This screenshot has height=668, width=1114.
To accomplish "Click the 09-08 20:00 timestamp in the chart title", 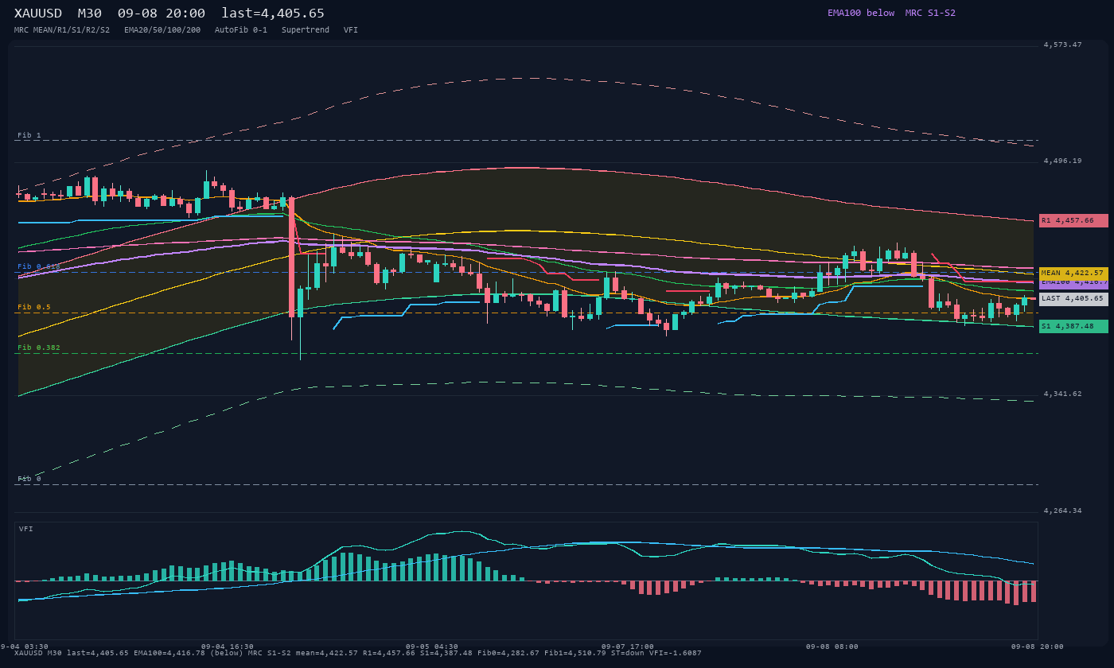I will pyautogui.click(x=162, y=14).
